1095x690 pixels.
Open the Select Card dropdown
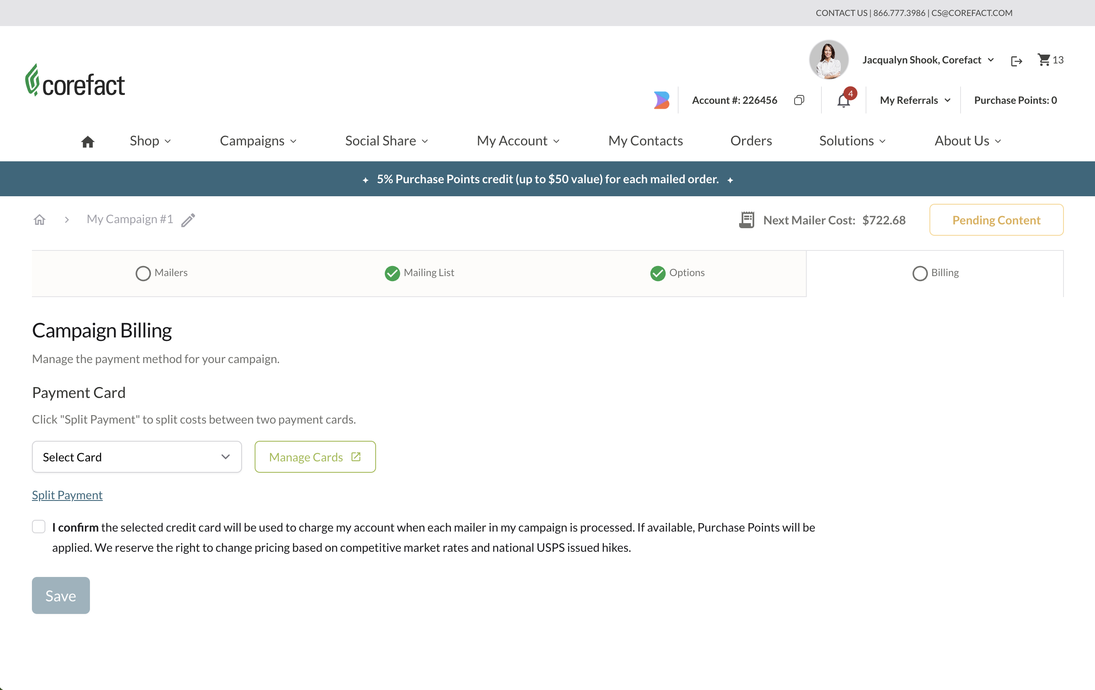click(x=137, y=457)
